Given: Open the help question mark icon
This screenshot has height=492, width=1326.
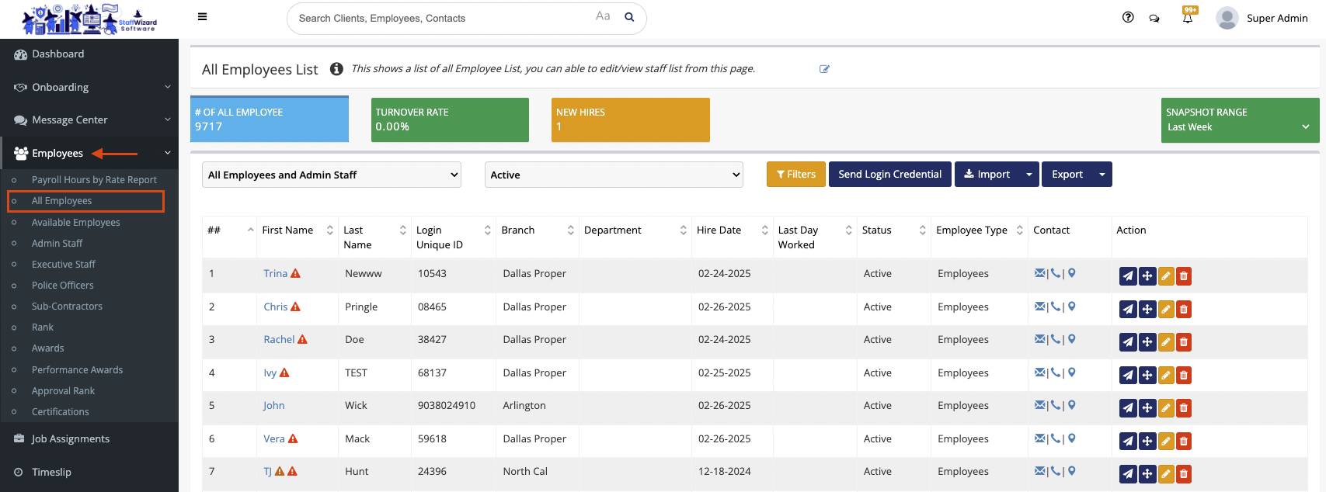Looking at the screenshot, I should click(1128, 17).
